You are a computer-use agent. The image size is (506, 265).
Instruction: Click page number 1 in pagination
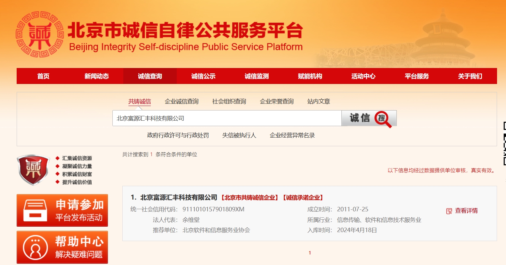pos(310,253)
